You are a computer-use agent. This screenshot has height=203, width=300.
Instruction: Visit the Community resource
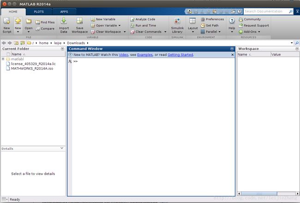click(250, 19)
